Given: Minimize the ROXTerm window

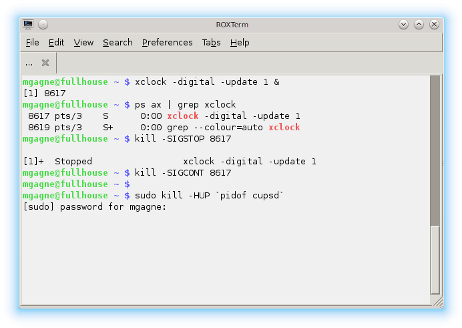Looking at the screenshot, I should [403, 24].
